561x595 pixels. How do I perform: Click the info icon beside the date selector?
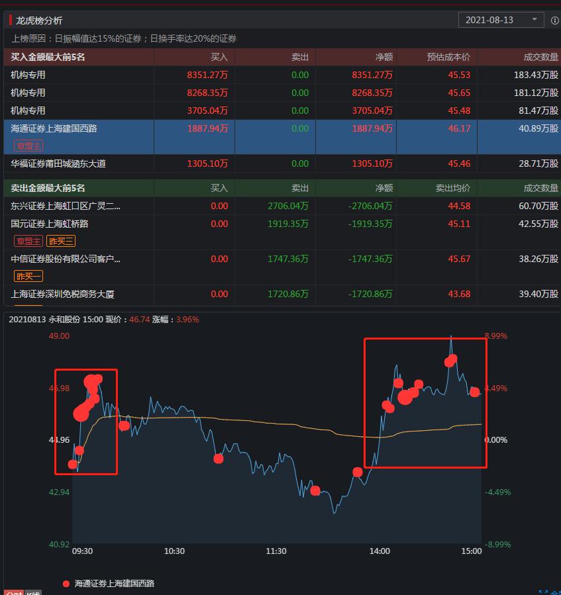(555, 20)
